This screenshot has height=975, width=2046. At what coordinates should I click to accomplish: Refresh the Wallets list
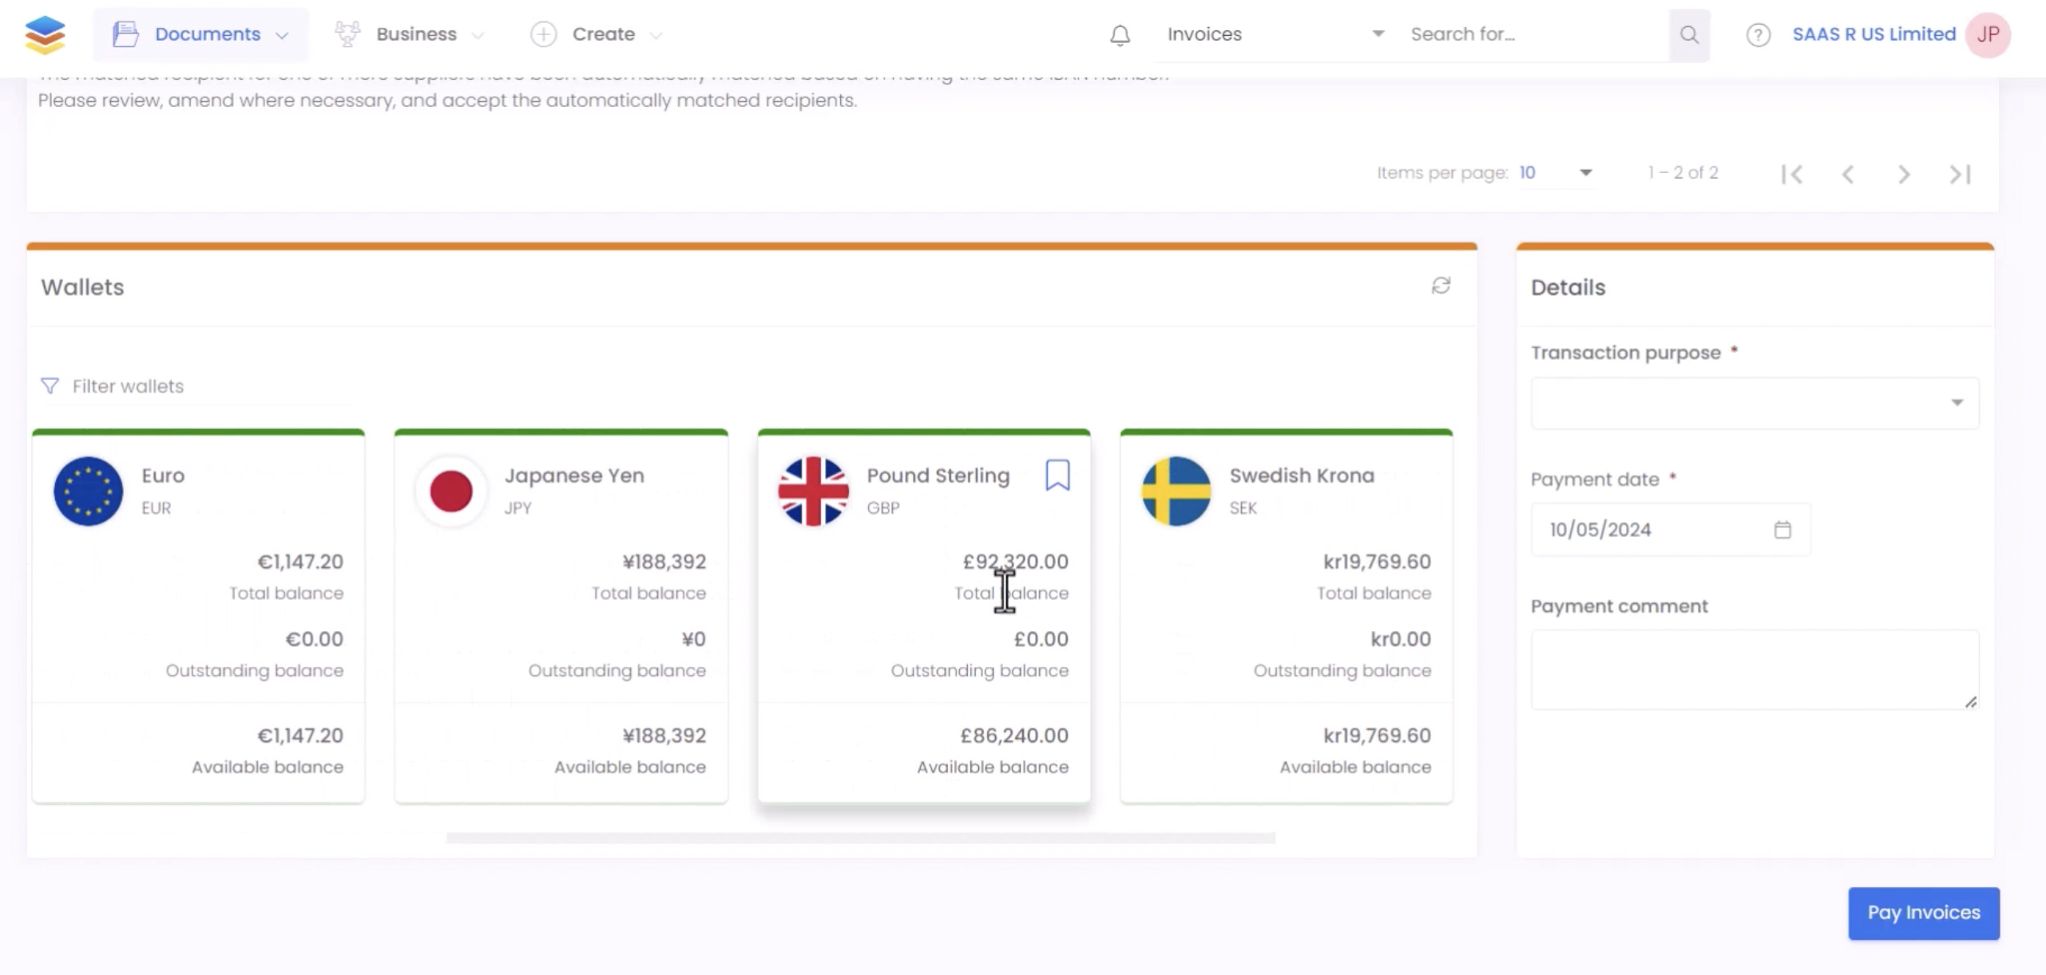[x=1441, y=286]
